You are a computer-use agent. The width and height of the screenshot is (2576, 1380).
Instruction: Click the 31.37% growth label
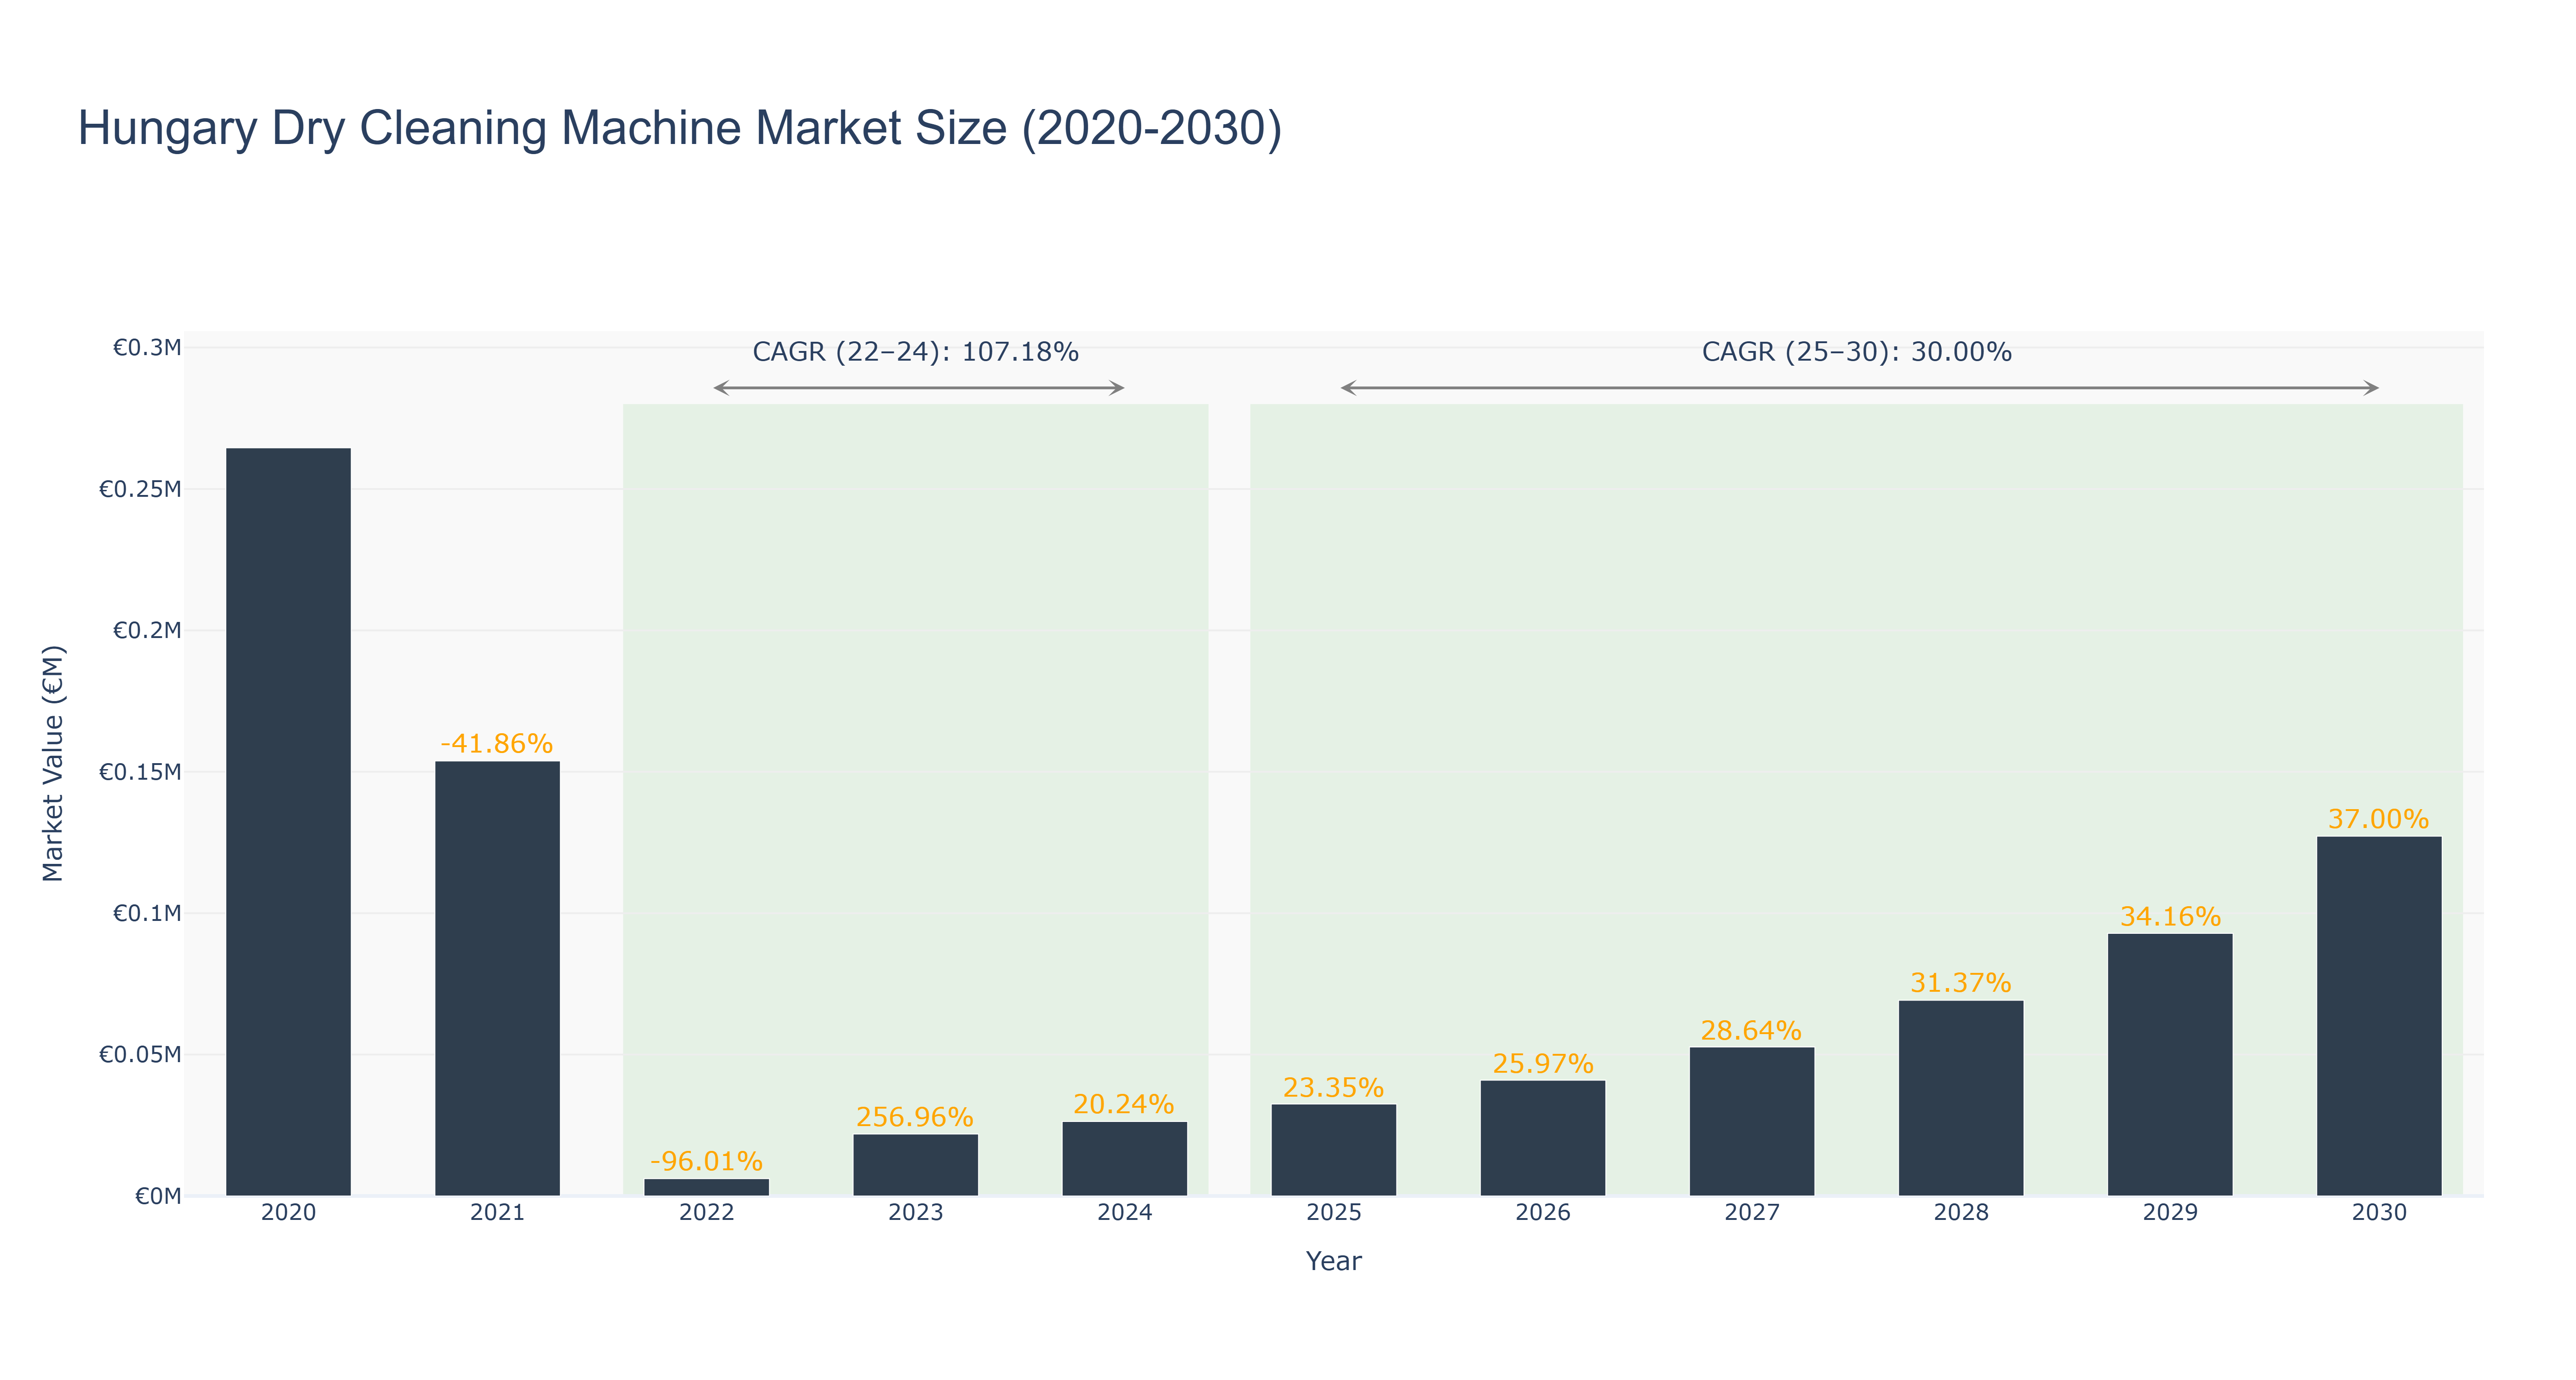pos(1960,983)
